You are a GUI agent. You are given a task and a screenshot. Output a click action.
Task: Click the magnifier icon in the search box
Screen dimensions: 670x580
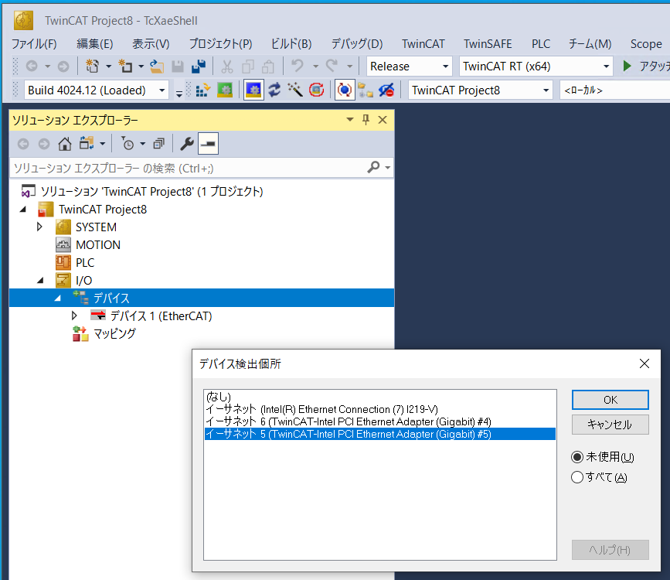[373, 167]
